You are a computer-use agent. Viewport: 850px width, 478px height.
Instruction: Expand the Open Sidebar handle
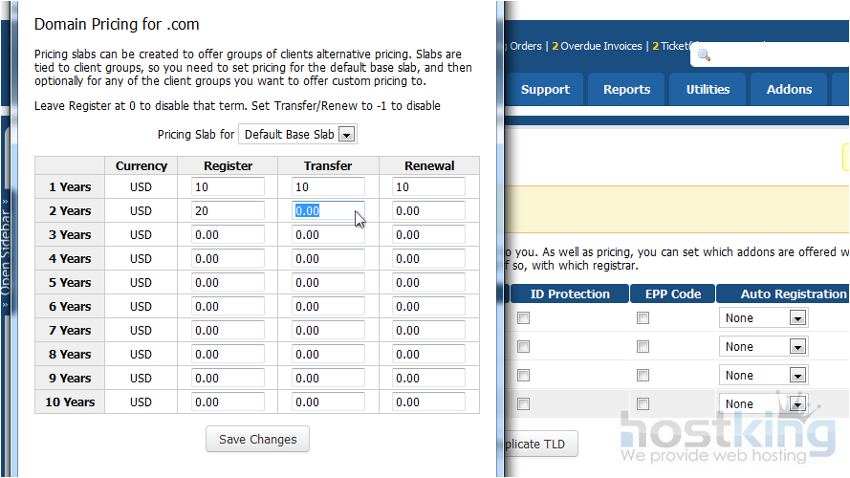7,250
